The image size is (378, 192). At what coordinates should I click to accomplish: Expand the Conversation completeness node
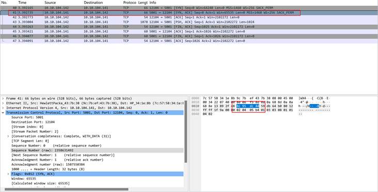coord(9,136)
